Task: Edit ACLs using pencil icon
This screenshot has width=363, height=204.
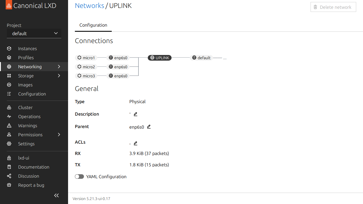Action: (136, 143)
